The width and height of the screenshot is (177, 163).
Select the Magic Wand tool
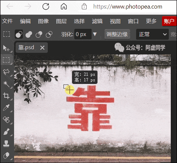[6, 84]
